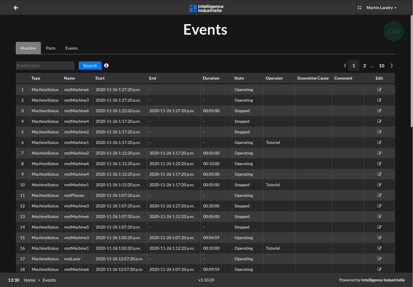Edit row 17 mstLaser event
This screenshot has width=413, height=287.
379,259
